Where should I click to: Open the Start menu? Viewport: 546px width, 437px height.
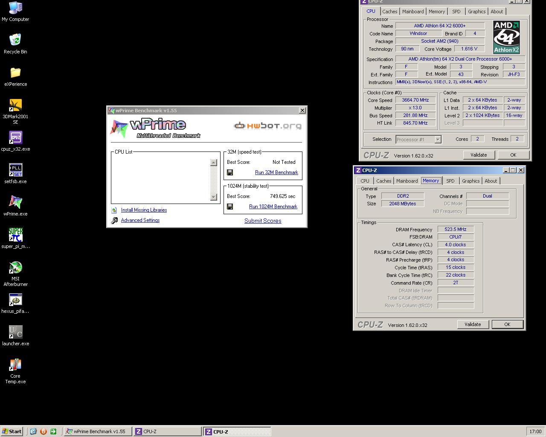(x=12, y=431)
